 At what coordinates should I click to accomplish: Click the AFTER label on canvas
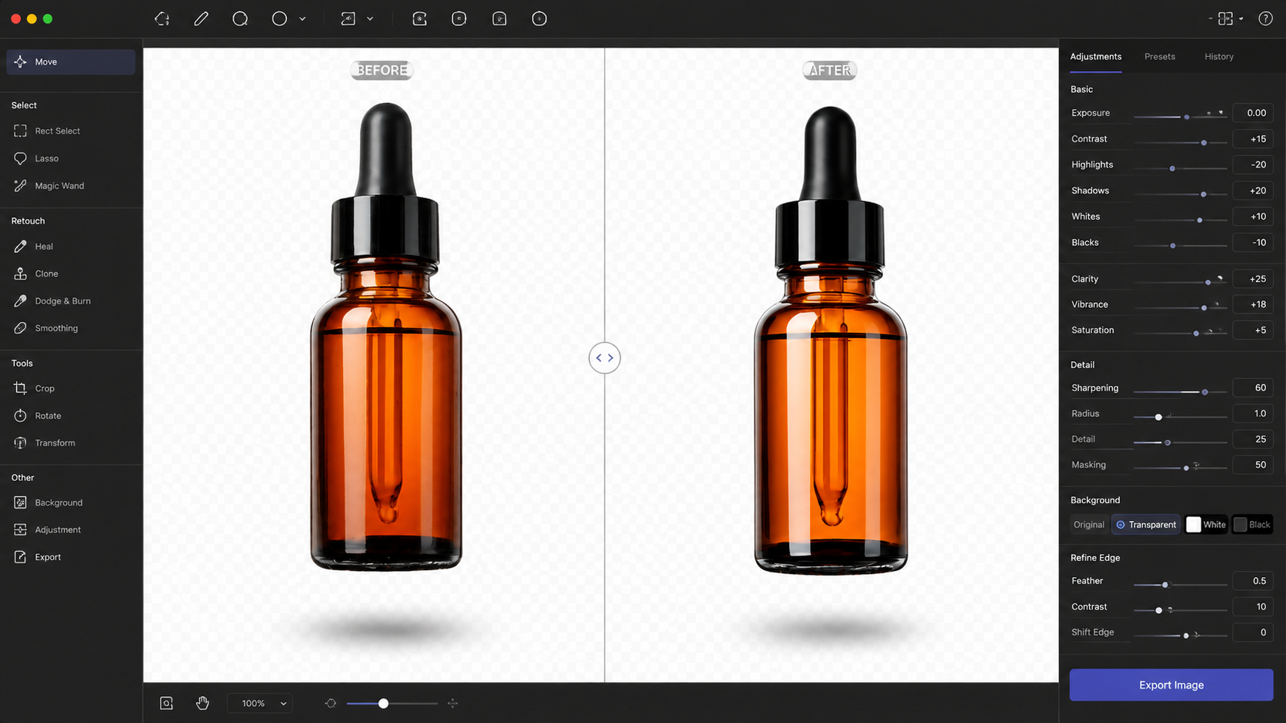tap(829, 70)
